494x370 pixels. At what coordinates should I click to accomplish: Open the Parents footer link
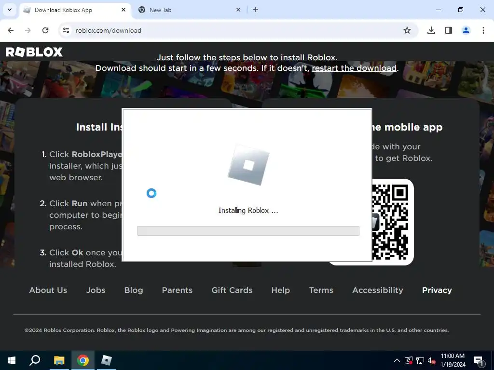point(177,290)
